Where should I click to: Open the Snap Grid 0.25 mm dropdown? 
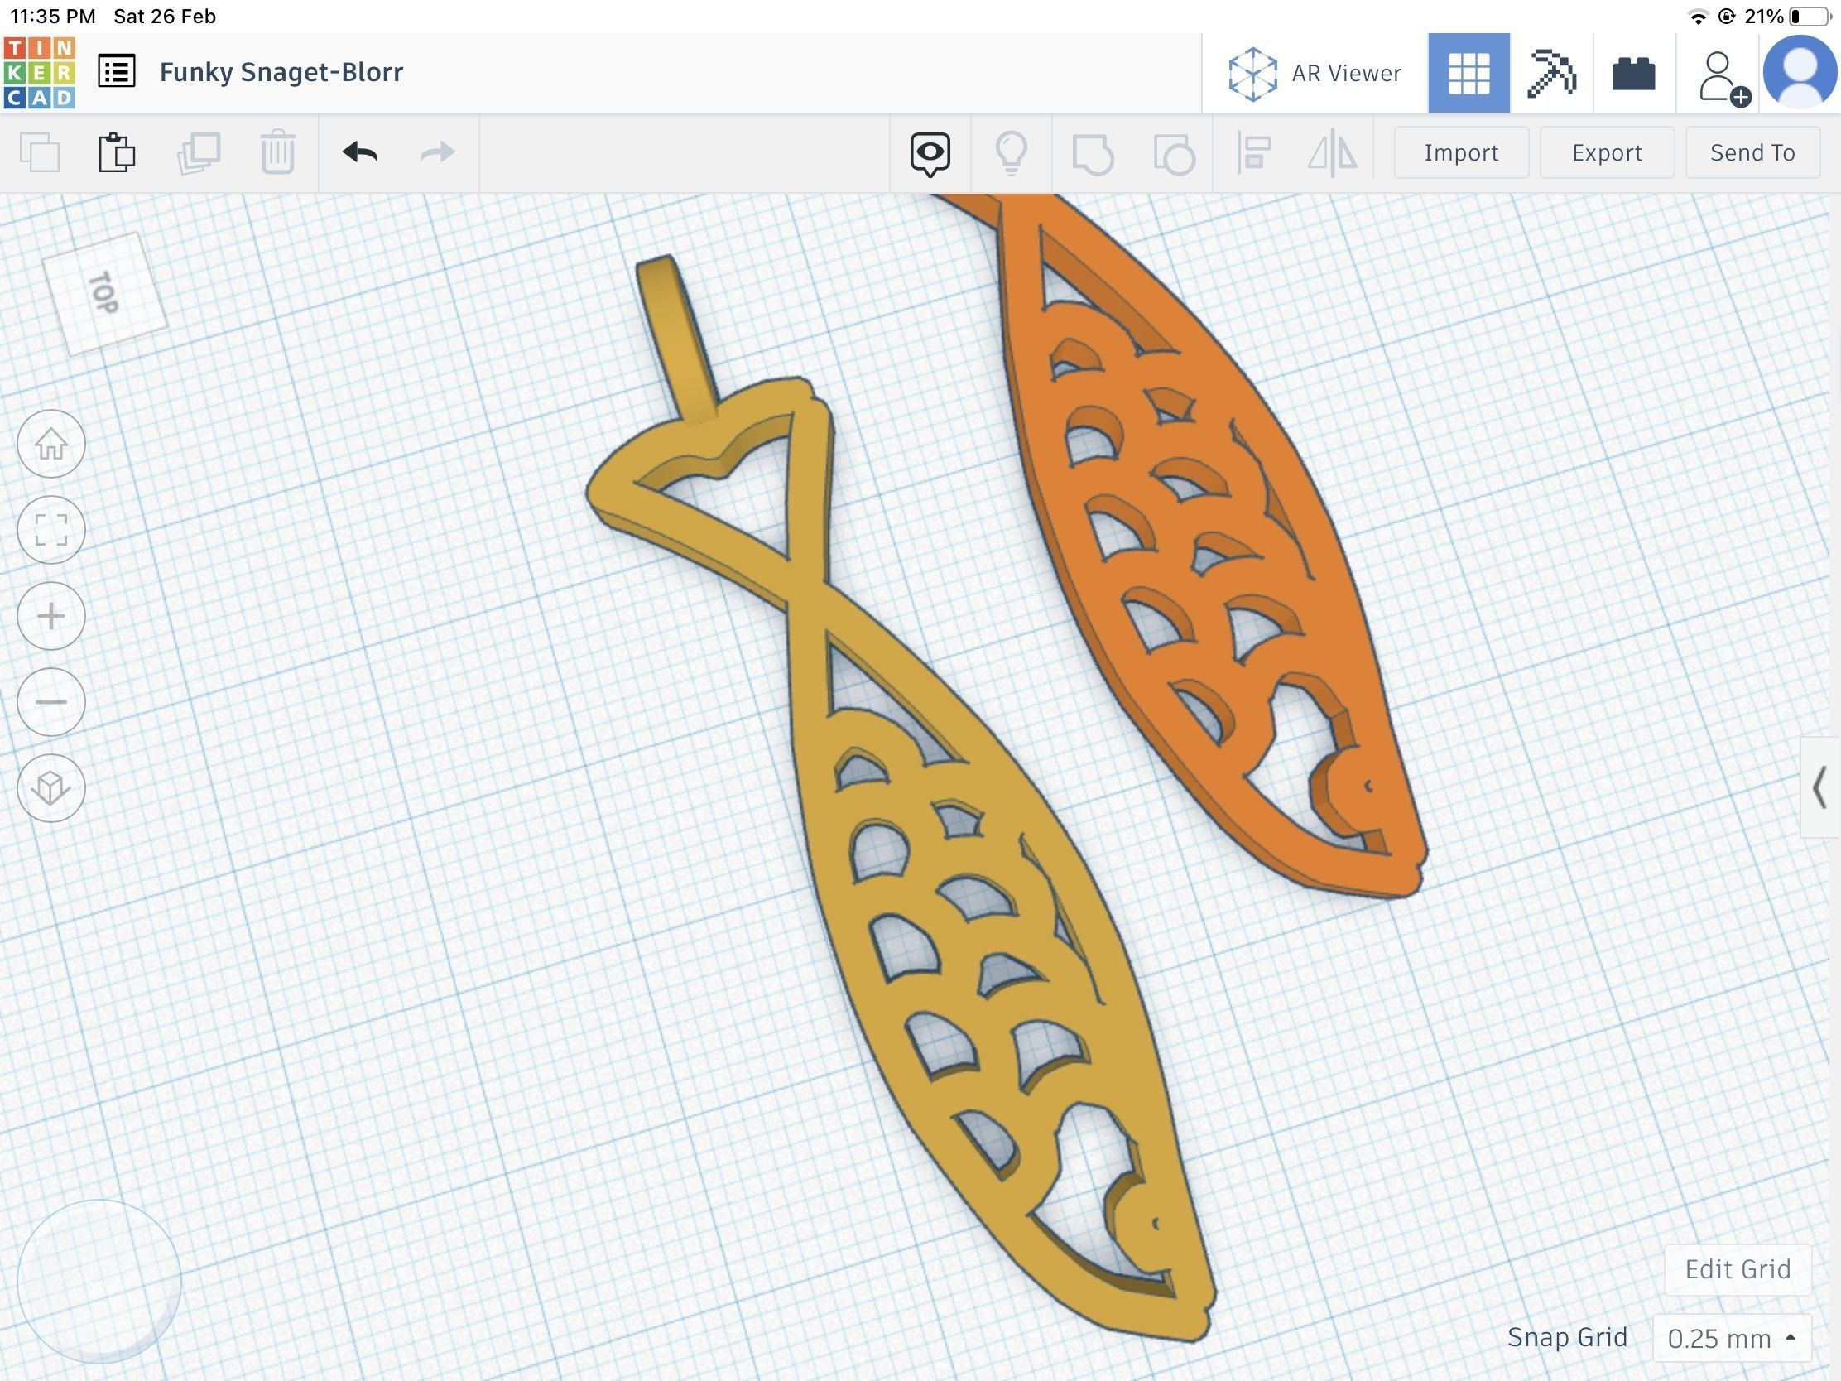(1731, 1339)
